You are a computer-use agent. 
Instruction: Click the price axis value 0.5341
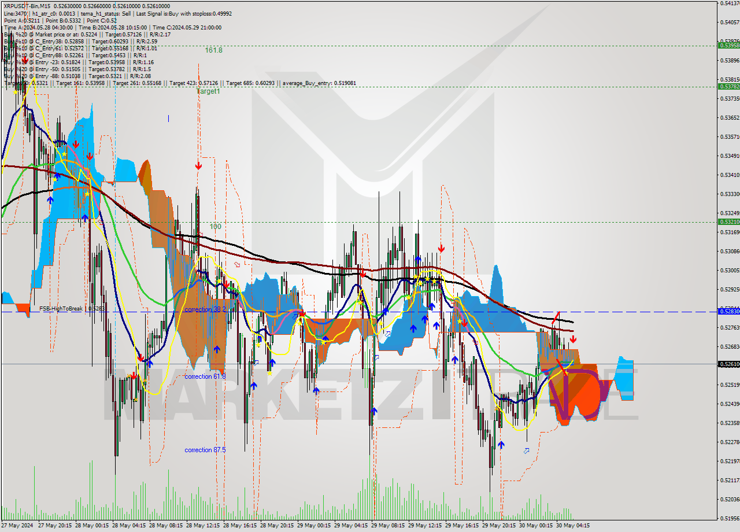(x=730, y=175)
